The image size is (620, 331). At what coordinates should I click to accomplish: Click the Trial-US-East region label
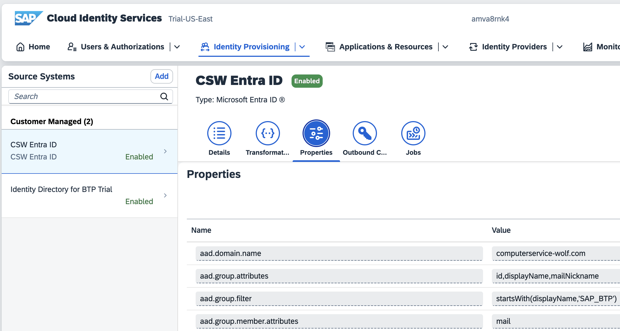190,19
